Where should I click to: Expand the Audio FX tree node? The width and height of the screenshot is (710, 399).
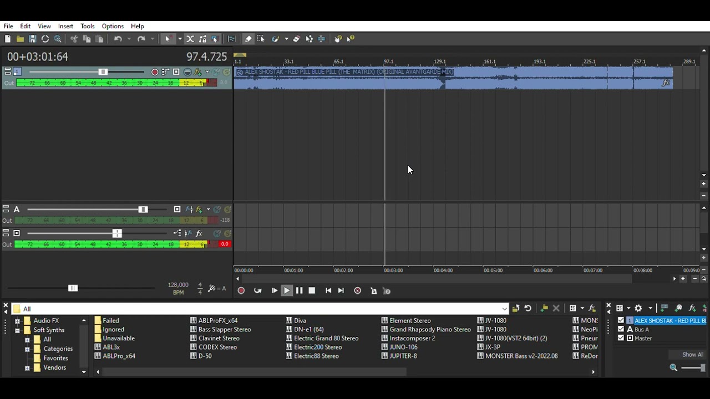tap(17, 321)
